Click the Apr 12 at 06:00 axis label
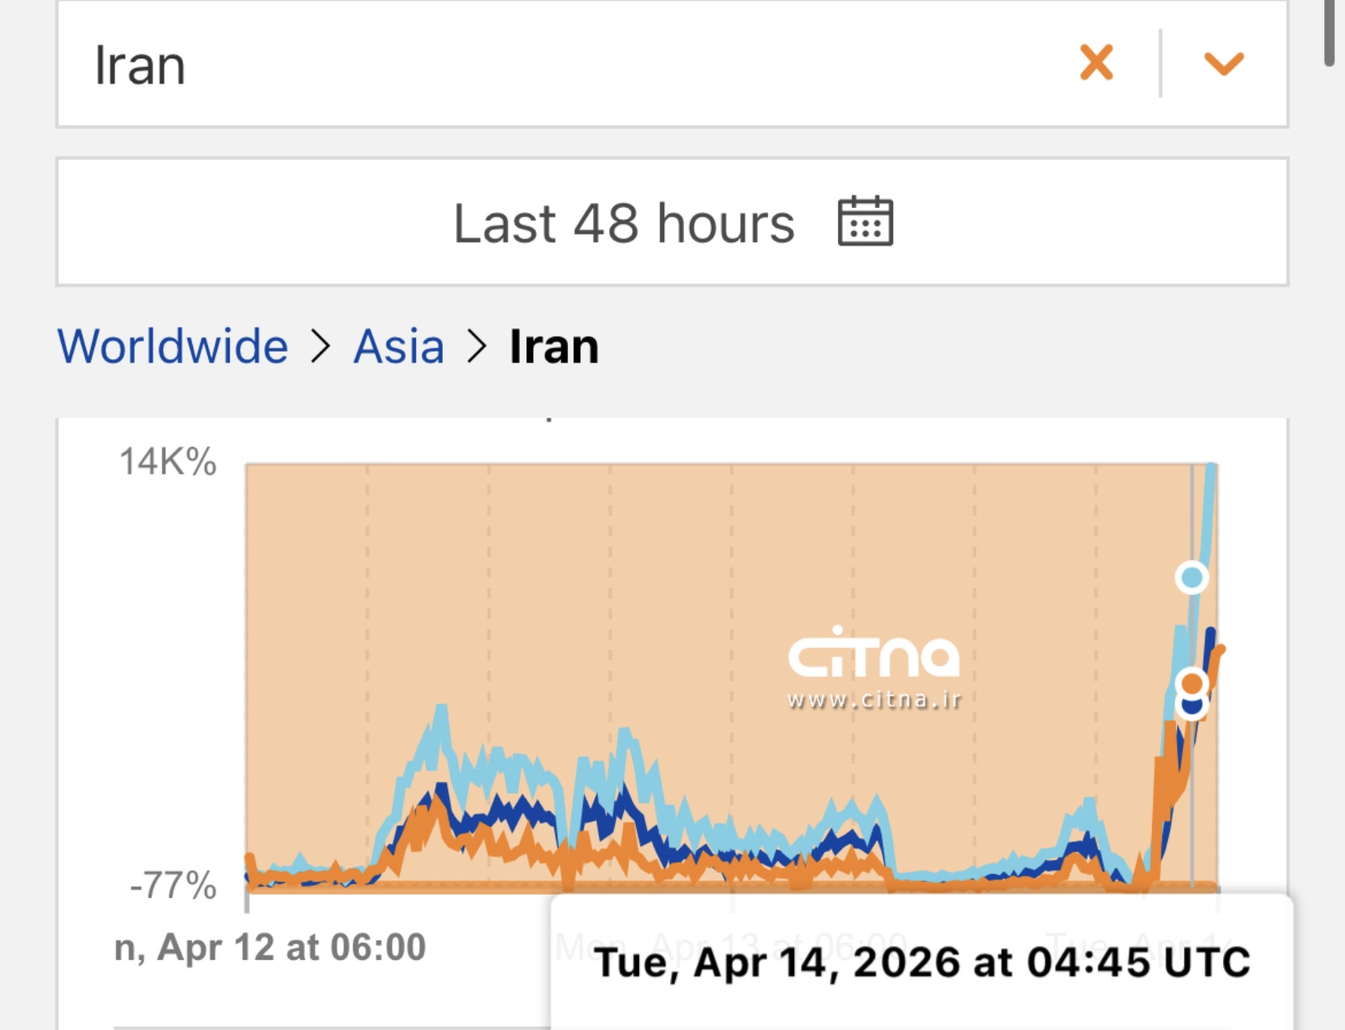Image resolution: width=1345 pixels, height=1030 pixels. 270,947
